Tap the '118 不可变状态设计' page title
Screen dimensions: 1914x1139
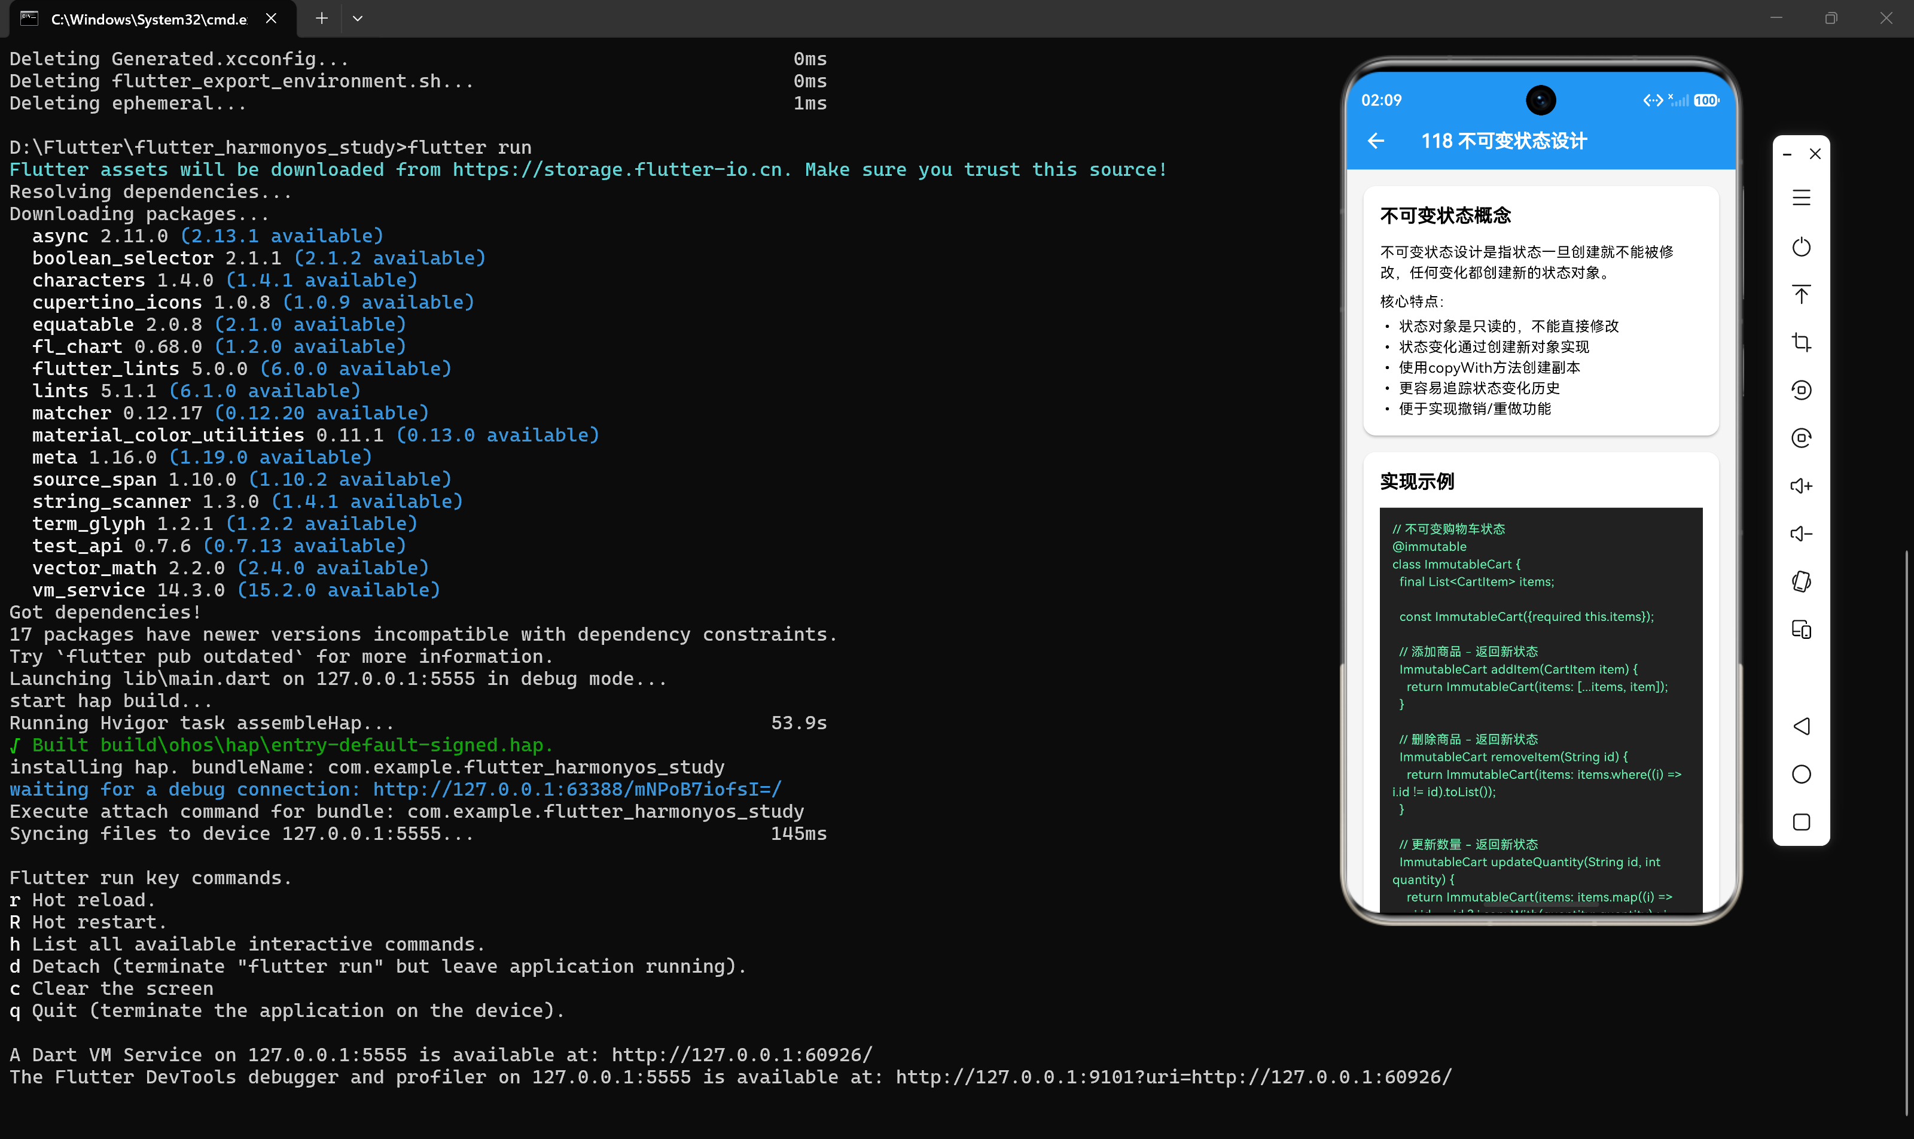click(x=1504, y=141)
